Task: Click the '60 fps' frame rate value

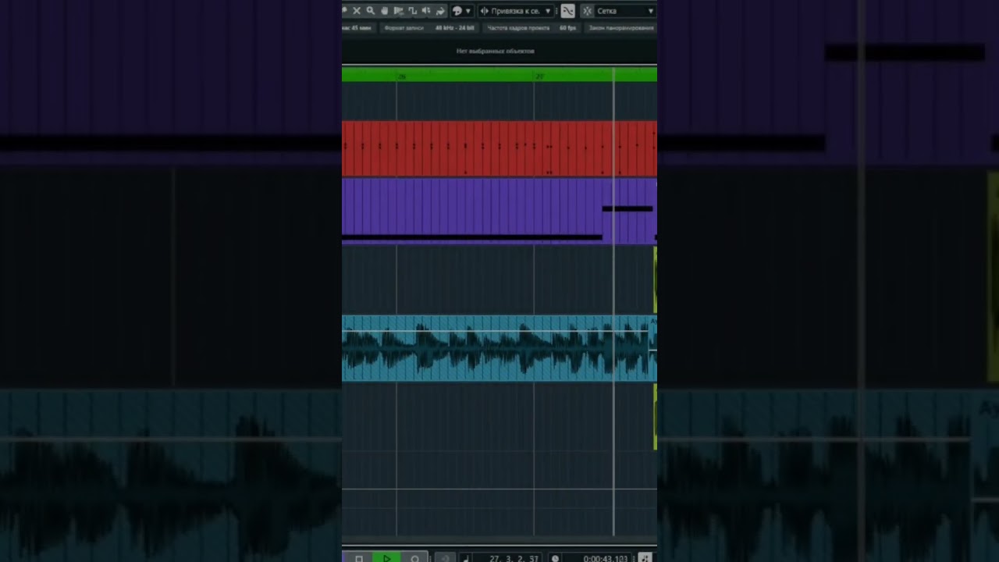Action: pyautogui.click(x=567, y=28)
